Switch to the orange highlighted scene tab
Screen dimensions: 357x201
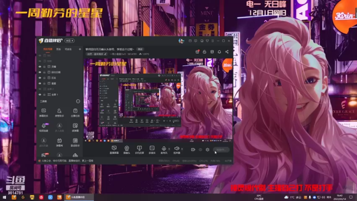(48, 49)
